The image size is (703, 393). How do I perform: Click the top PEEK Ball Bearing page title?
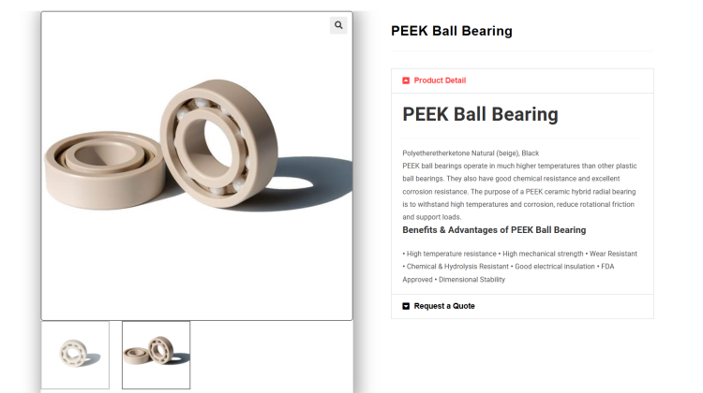click(x=452, y=31)
